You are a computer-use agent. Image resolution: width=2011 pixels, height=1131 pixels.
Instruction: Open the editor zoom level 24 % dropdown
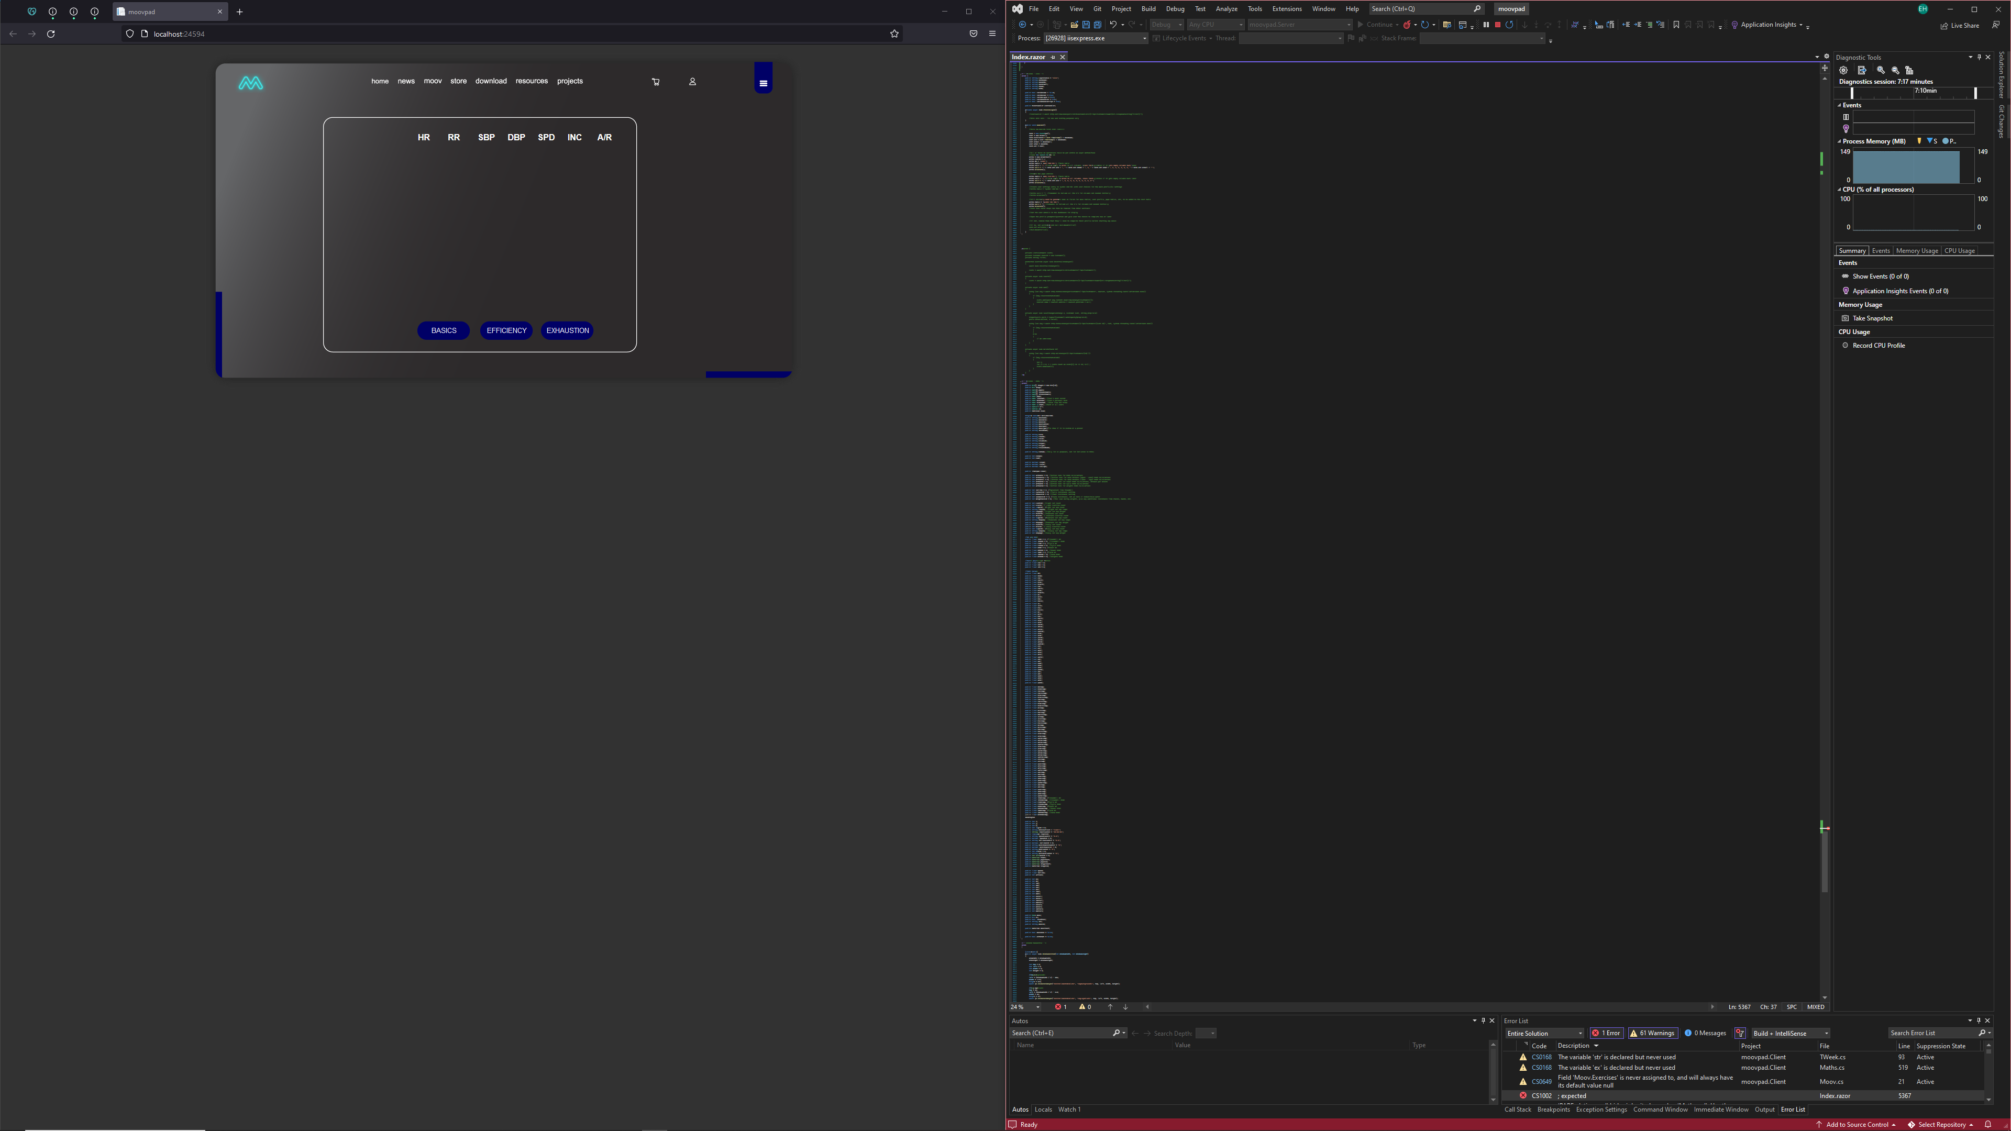point(1026,1007)
